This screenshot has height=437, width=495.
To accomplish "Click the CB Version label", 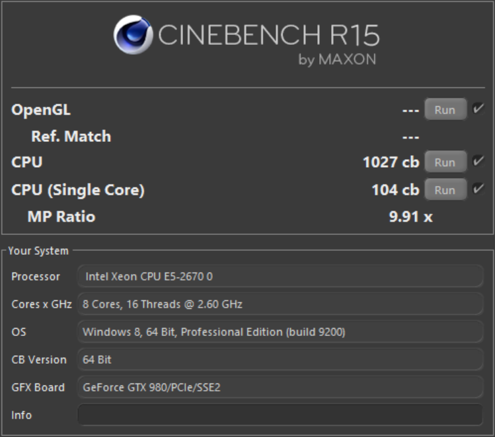I will click(x=39, y=360).
